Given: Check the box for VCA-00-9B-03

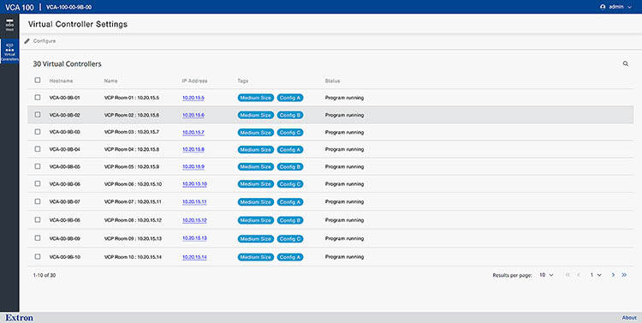Looking at the screenshot, I should pyautogui.click(x=38, y=132).
